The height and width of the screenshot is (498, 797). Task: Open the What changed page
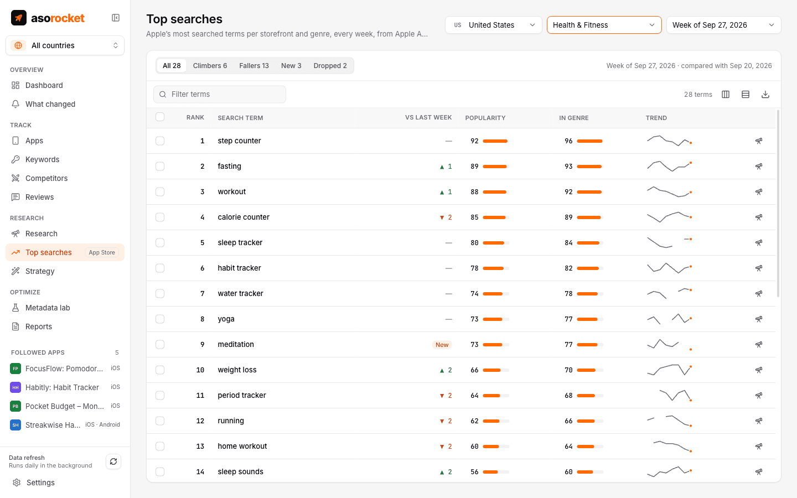(x=65, y=104)
